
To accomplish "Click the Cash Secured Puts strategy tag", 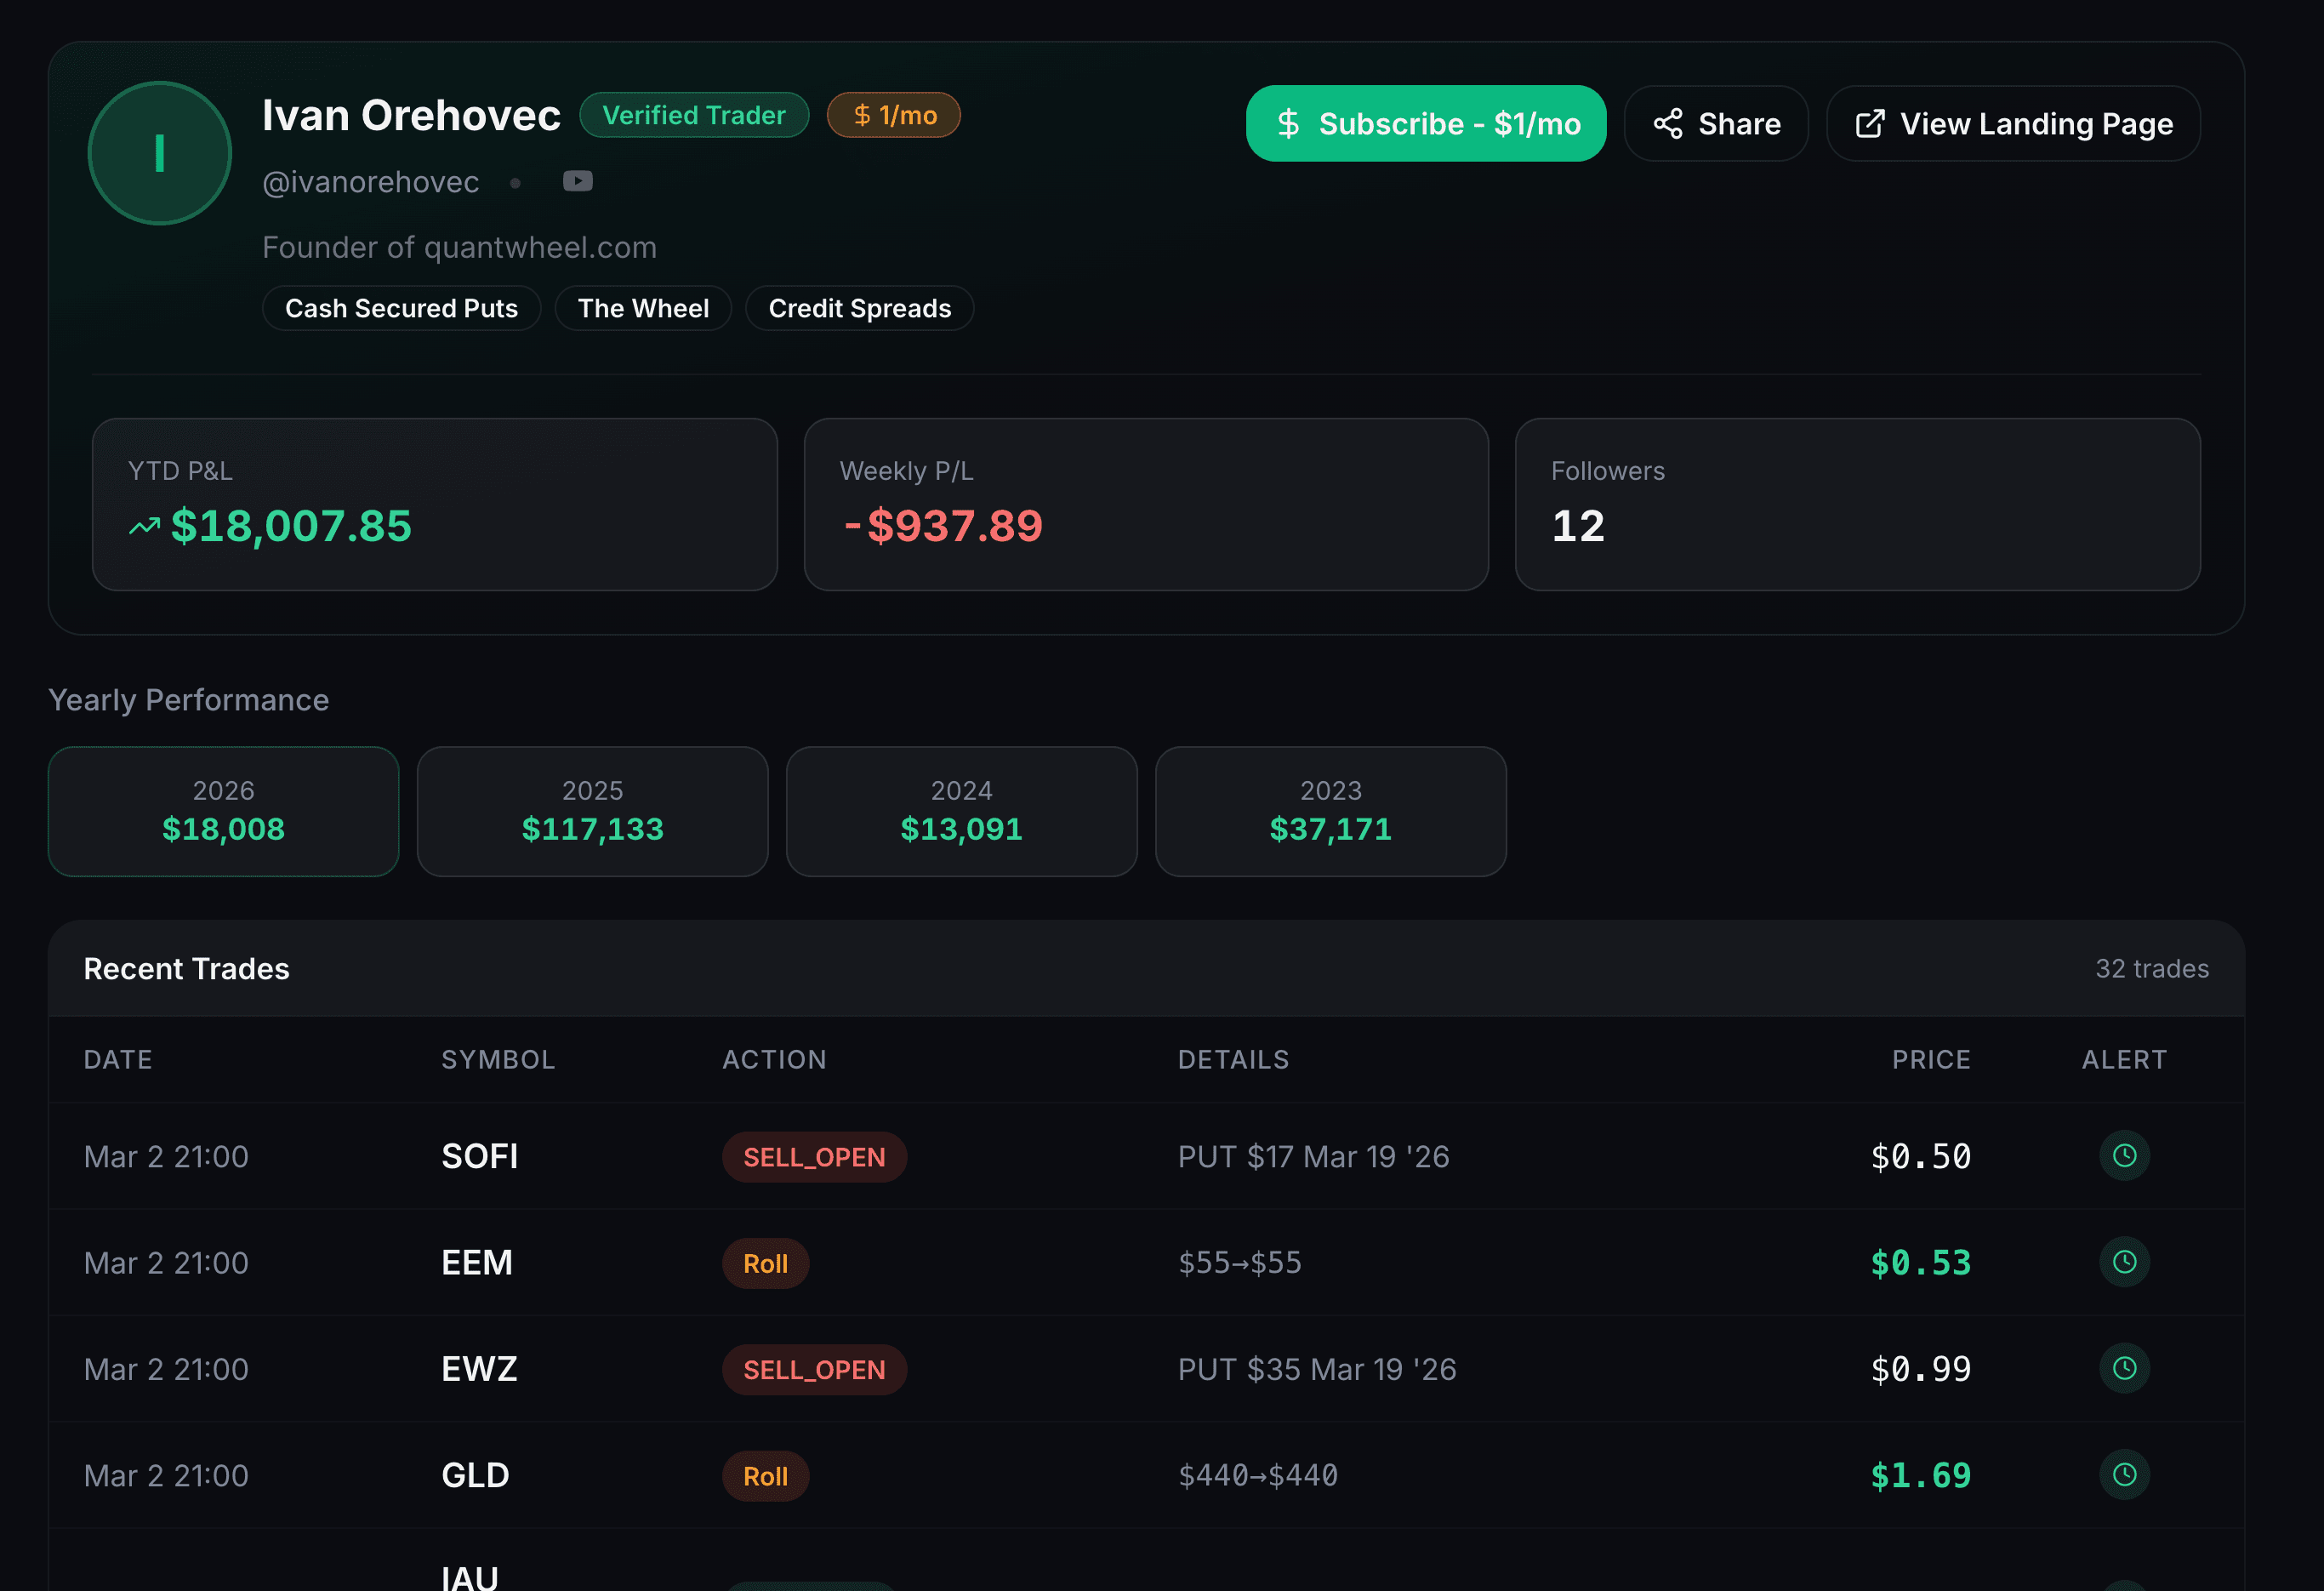I will click(401, 308).
